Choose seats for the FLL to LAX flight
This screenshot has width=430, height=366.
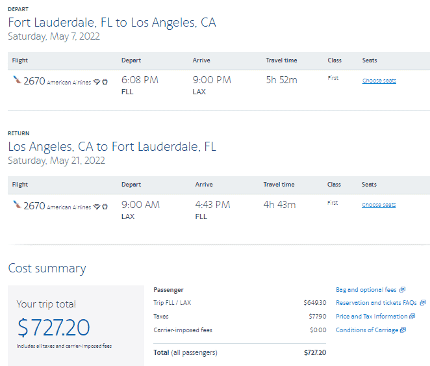tap(379, 81)
